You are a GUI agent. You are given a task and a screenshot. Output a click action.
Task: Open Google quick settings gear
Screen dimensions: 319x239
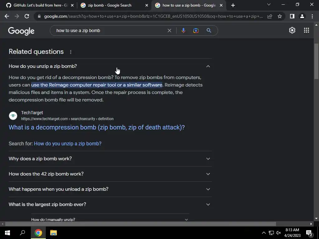(x=292, y=30)
